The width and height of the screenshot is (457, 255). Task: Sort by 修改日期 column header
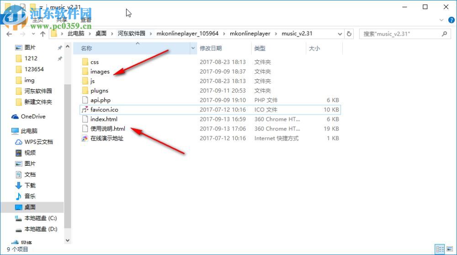211,48
